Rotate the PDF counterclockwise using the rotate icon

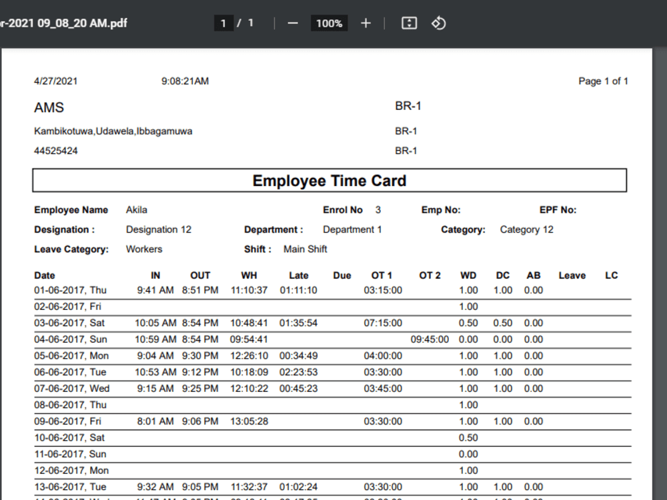(x=438, y=22)
